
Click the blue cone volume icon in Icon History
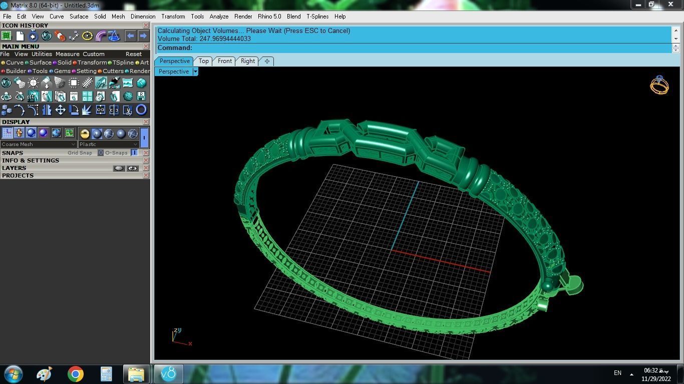[x=114, y=36]
